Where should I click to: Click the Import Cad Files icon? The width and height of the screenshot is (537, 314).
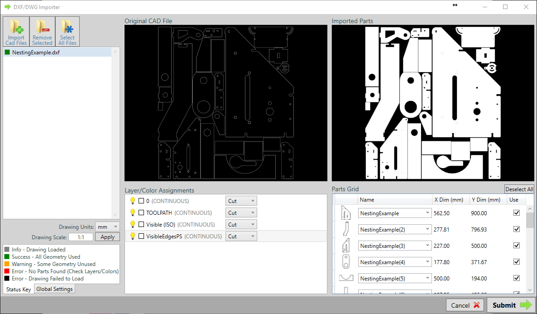[16, 32]
